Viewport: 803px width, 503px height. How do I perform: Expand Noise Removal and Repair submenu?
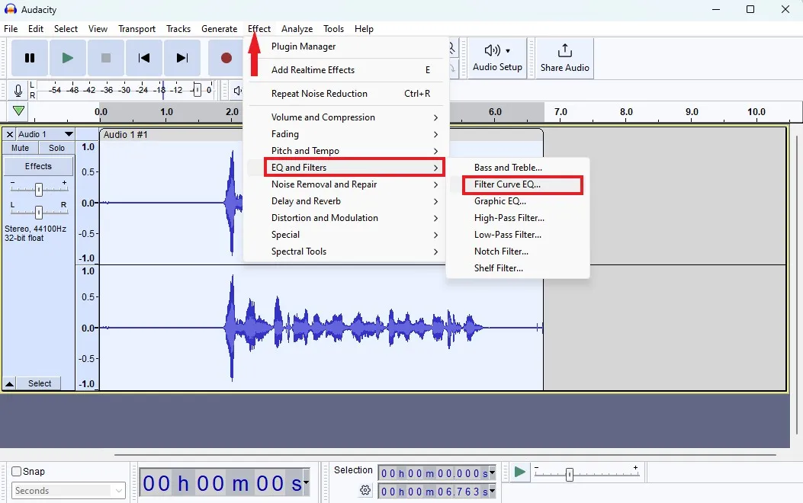pos(345,184)
